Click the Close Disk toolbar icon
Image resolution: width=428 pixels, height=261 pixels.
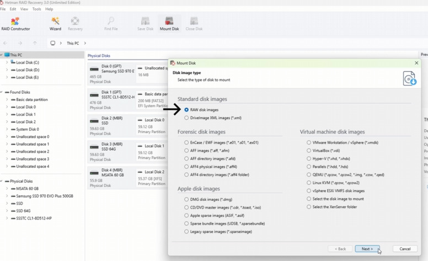click(194, 24)
